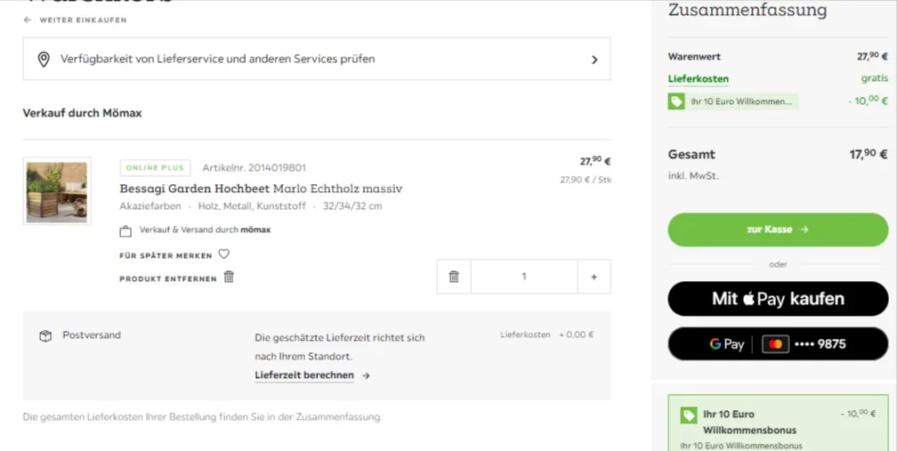Click the shopping bag icon by Verkauf & Versand
The width and height of the screenshot is (897, 451).
(125, 231)
